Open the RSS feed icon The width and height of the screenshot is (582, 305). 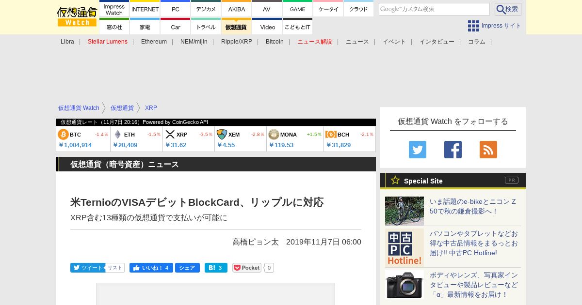(488, 150)
